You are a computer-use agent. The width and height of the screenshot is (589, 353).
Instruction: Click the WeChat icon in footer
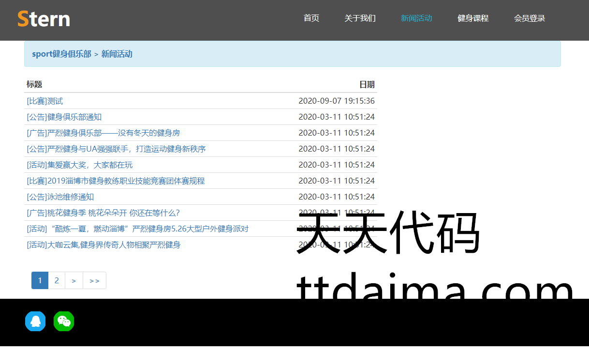point(64,322)
